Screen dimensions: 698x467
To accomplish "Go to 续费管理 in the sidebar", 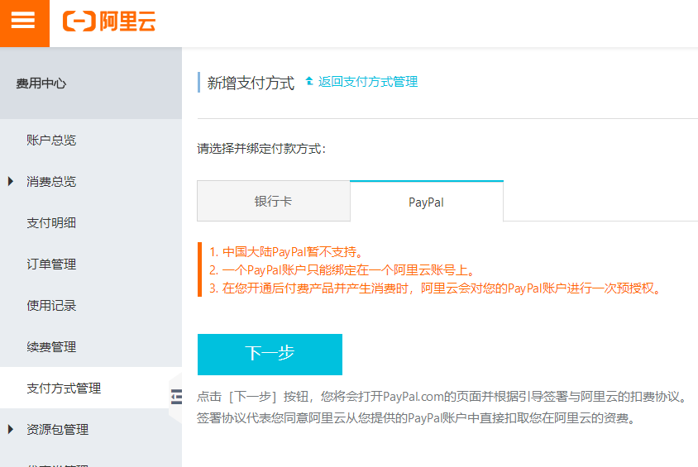I will [x=51, y=347].
